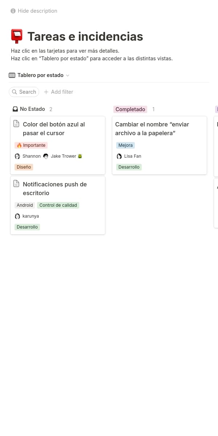Viewport: 218px width, 436px height.
Task: Click the Completado column label
Action: click(130, 109)
